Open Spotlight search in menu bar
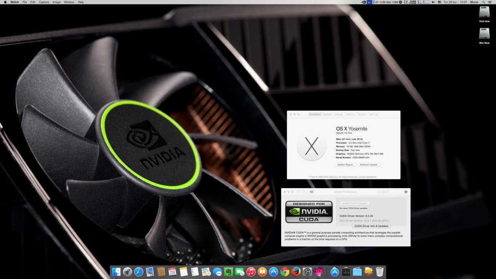Image resolution: width=496 pixels, height=279 pixels. point(484,2)
